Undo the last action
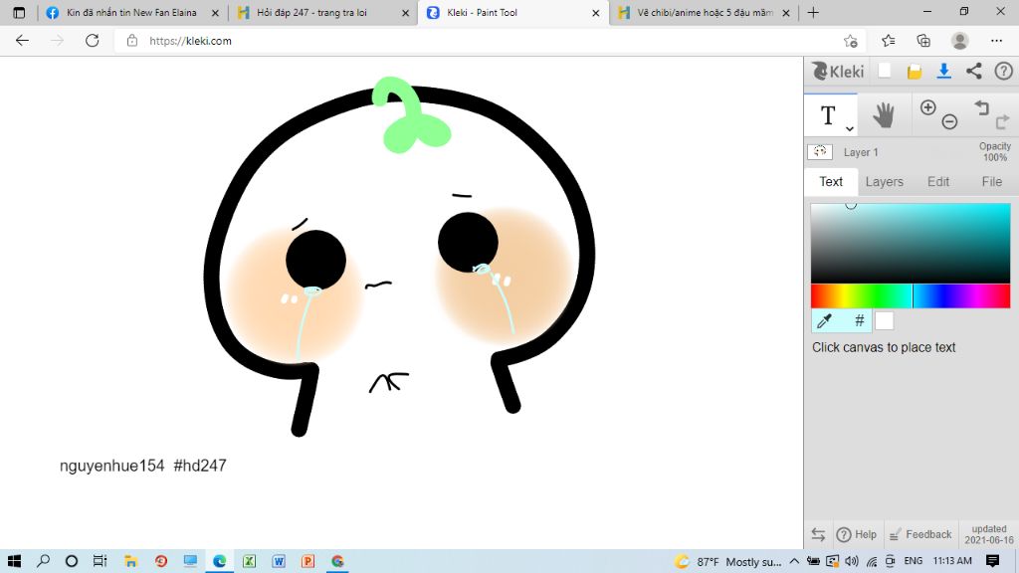This screenshot has width=1019, height=573. pyautogui.click(x=981, y=107)
